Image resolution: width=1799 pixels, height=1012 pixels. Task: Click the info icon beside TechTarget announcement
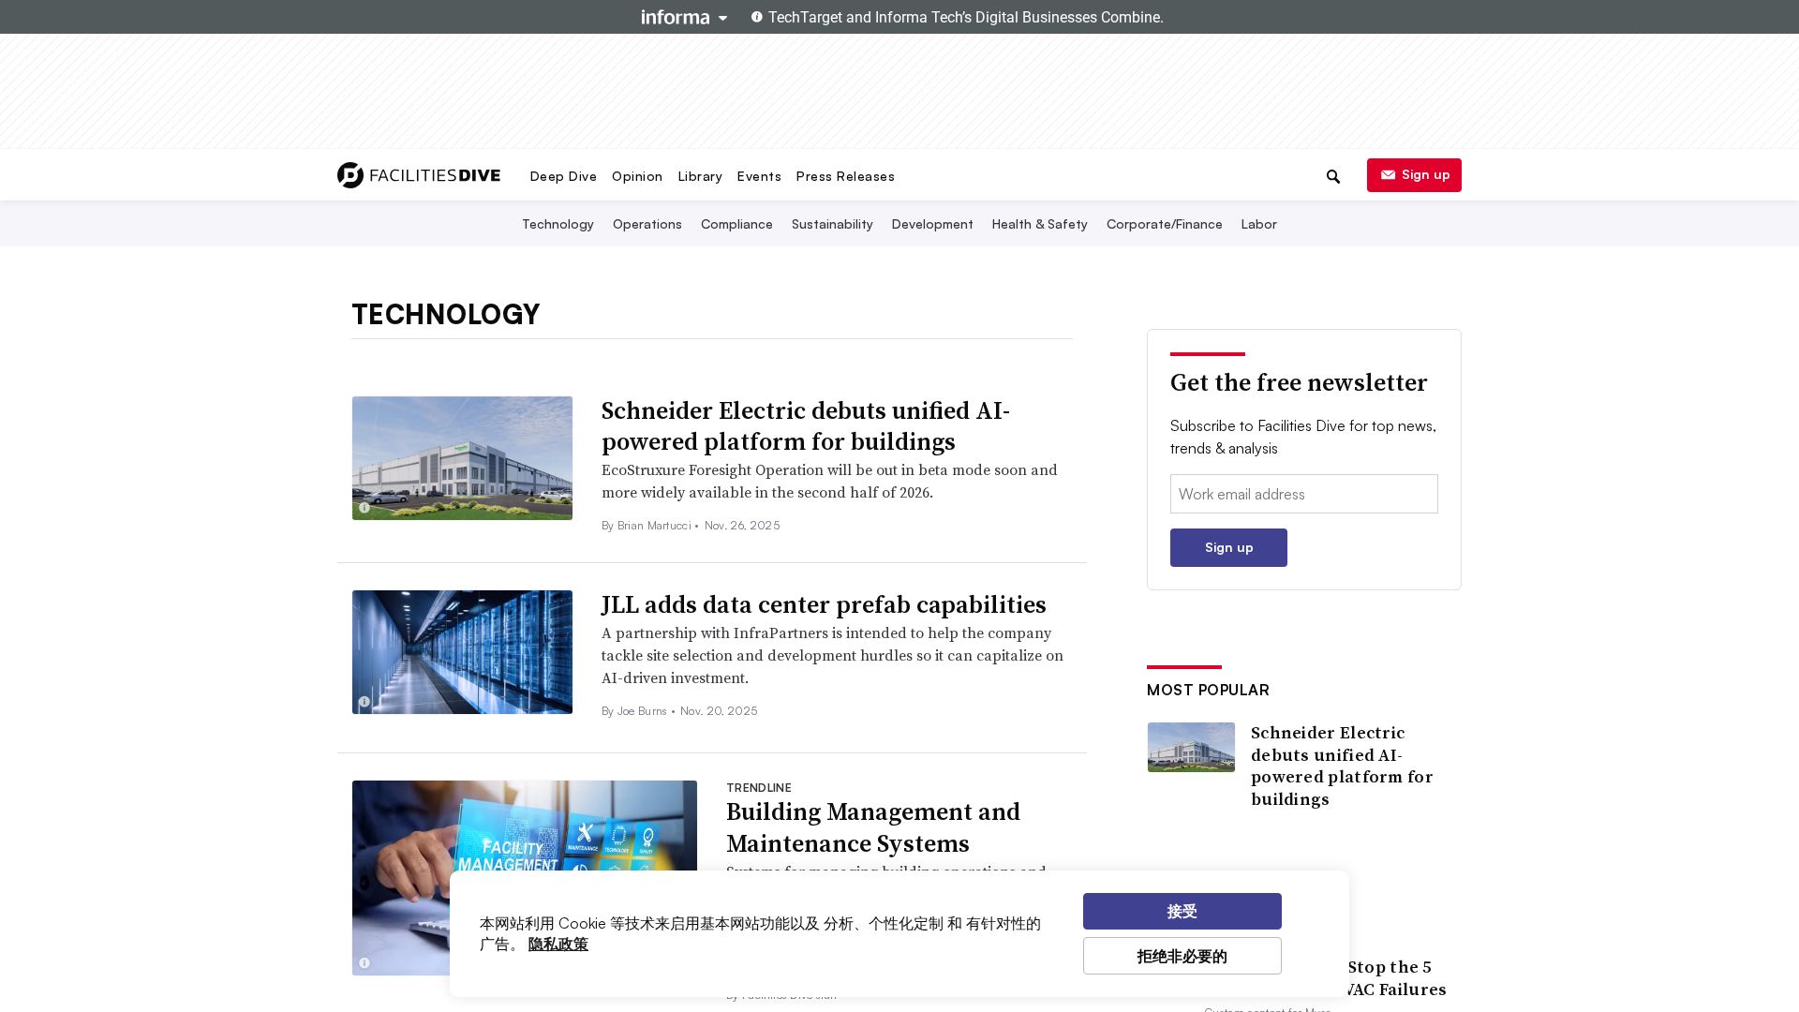click(x=757, y=17)
